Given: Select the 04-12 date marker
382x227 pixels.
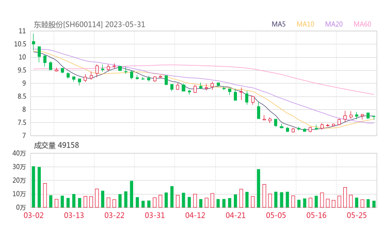Looking at the screenshot, I should pyautogui.click(x=195, y=215).
